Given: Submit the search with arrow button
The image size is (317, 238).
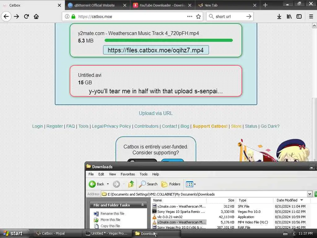Looking at the screenshot, I should point(249,16).
